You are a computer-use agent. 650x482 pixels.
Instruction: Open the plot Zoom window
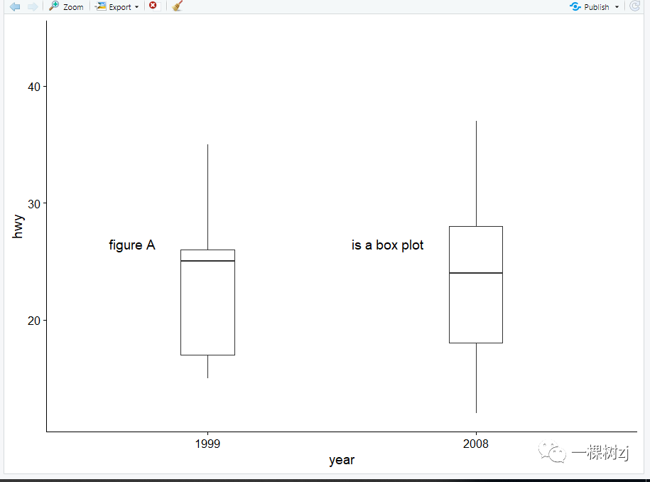pos(66,6)
